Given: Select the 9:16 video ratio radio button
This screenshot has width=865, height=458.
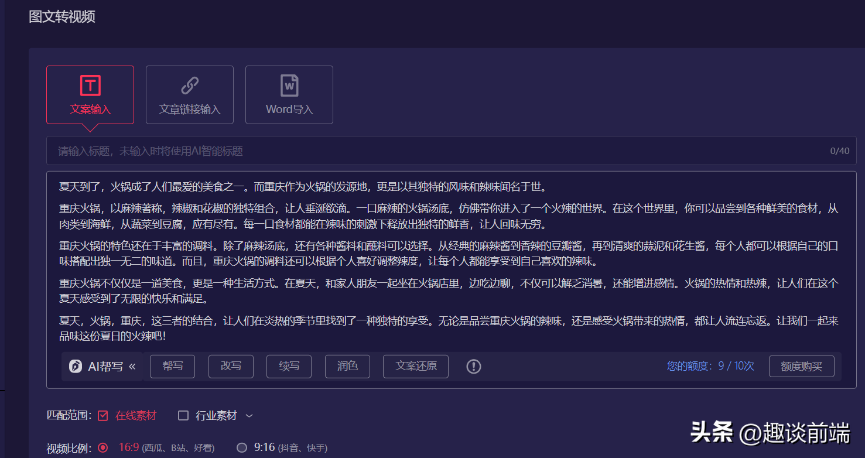Looking at the screenshot, I should point(242,448).
